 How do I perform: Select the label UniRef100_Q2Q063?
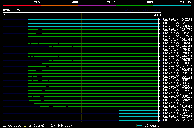click(178, 63)
